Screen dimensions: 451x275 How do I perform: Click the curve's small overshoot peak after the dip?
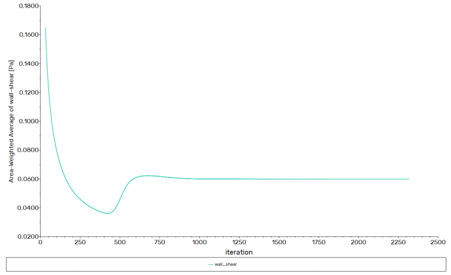pos(148,176)
